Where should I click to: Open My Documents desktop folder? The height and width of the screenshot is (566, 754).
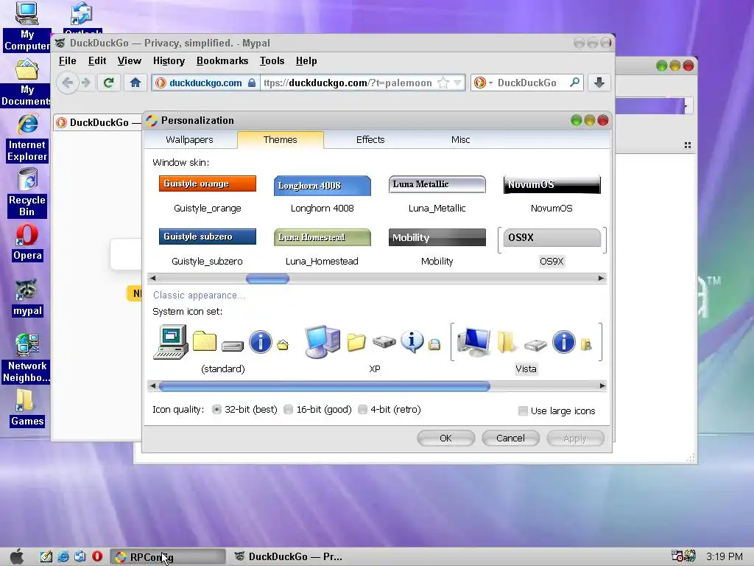(27, 83)
